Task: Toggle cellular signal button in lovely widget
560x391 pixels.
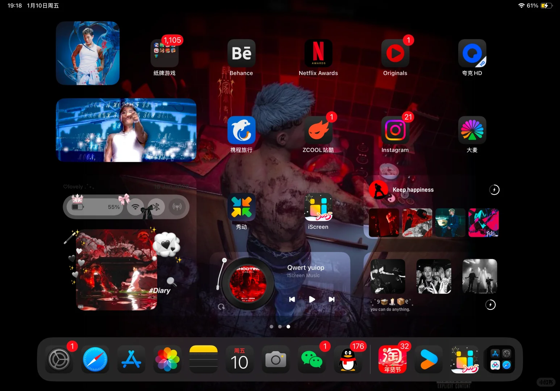Action: pos(177,207)
